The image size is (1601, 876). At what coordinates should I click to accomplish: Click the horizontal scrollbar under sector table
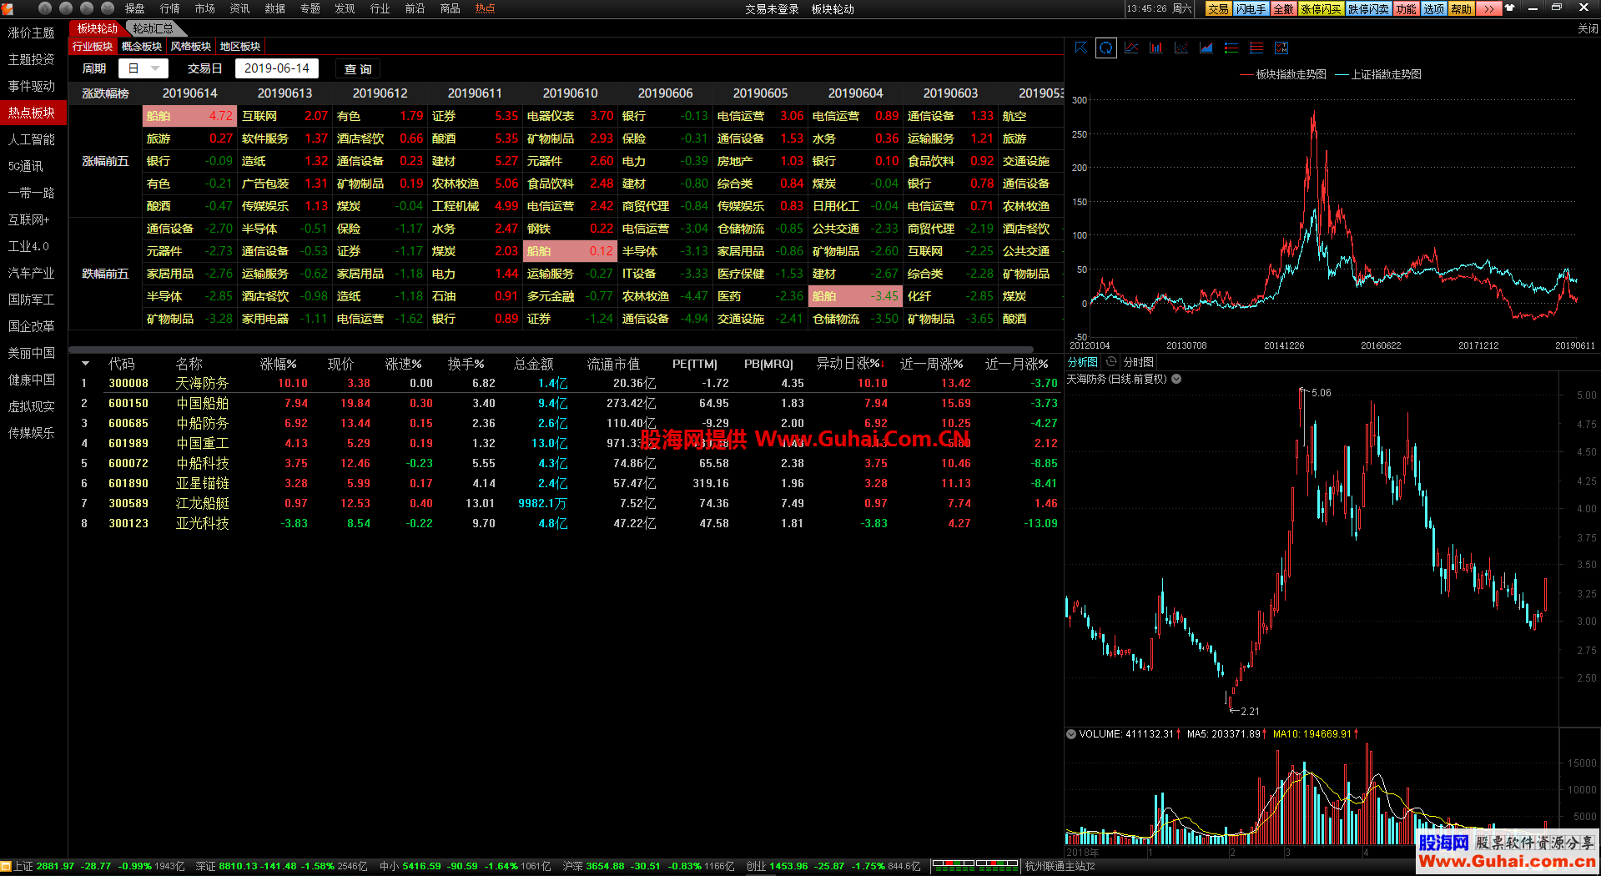tap(551, 349)
